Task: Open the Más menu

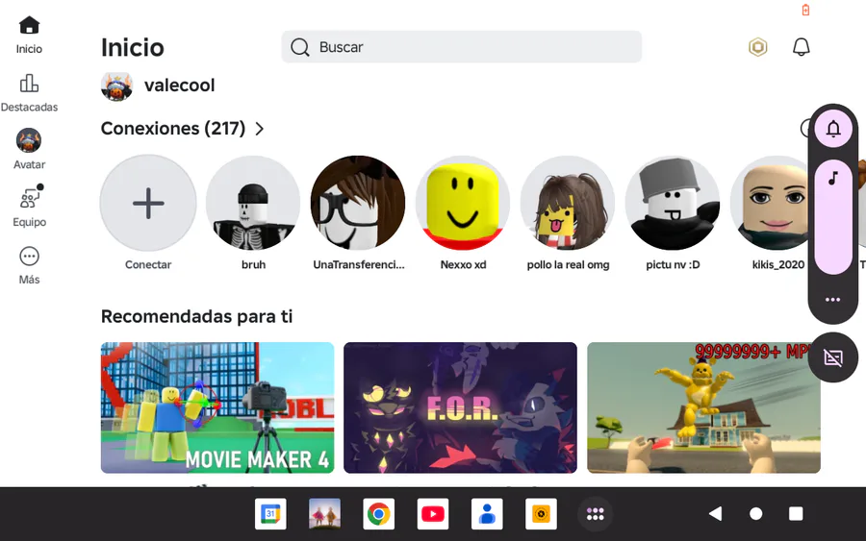Action: click(29, 265)
